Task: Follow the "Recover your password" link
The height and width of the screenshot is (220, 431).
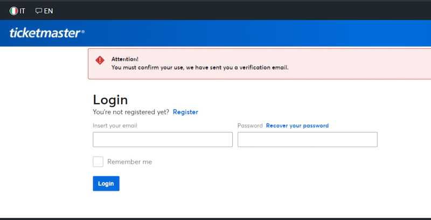Action: coord(297,126)
